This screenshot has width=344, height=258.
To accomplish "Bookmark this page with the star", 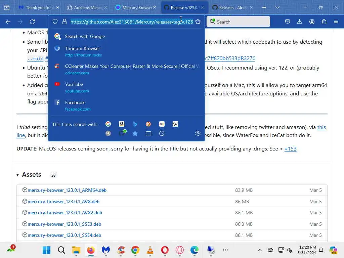I will (198, 22).
